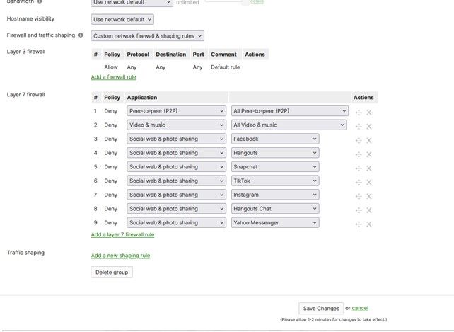Viewport: 454px width, 332px height.
Task: Remove the Yahoo Messenger deny rule
Action: [368, 224]
